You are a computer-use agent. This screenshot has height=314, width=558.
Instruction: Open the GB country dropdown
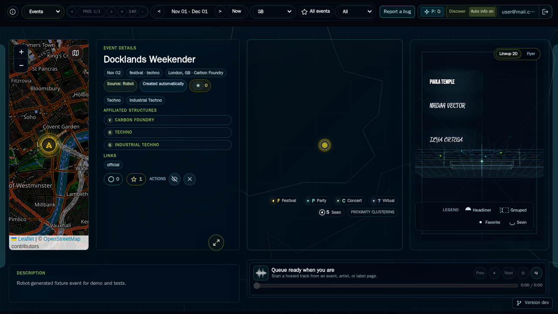click(x=273, y=12)
